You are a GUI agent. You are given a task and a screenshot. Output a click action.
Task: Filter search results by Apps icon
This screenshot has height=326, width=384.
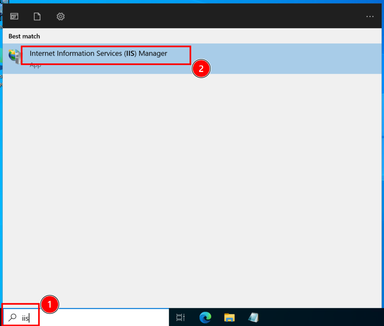click(x=14, y=17)
